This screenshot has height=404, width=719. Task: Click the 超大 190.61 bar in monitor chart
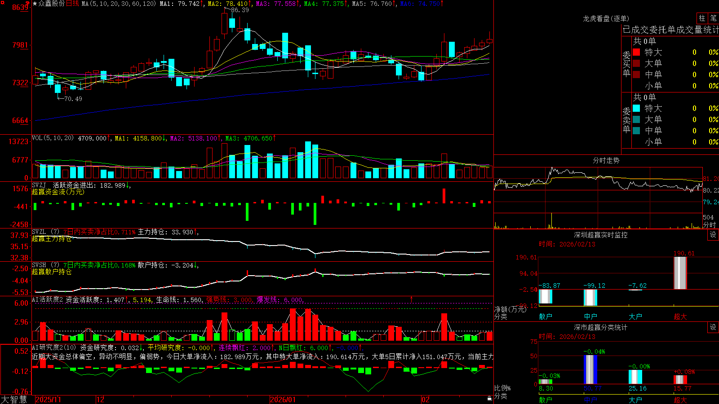pos(680,273)
